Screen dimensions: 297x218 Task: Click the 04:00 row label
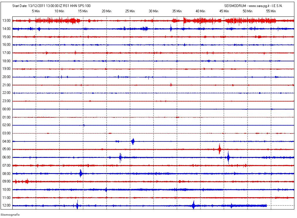tap(6, 141)
